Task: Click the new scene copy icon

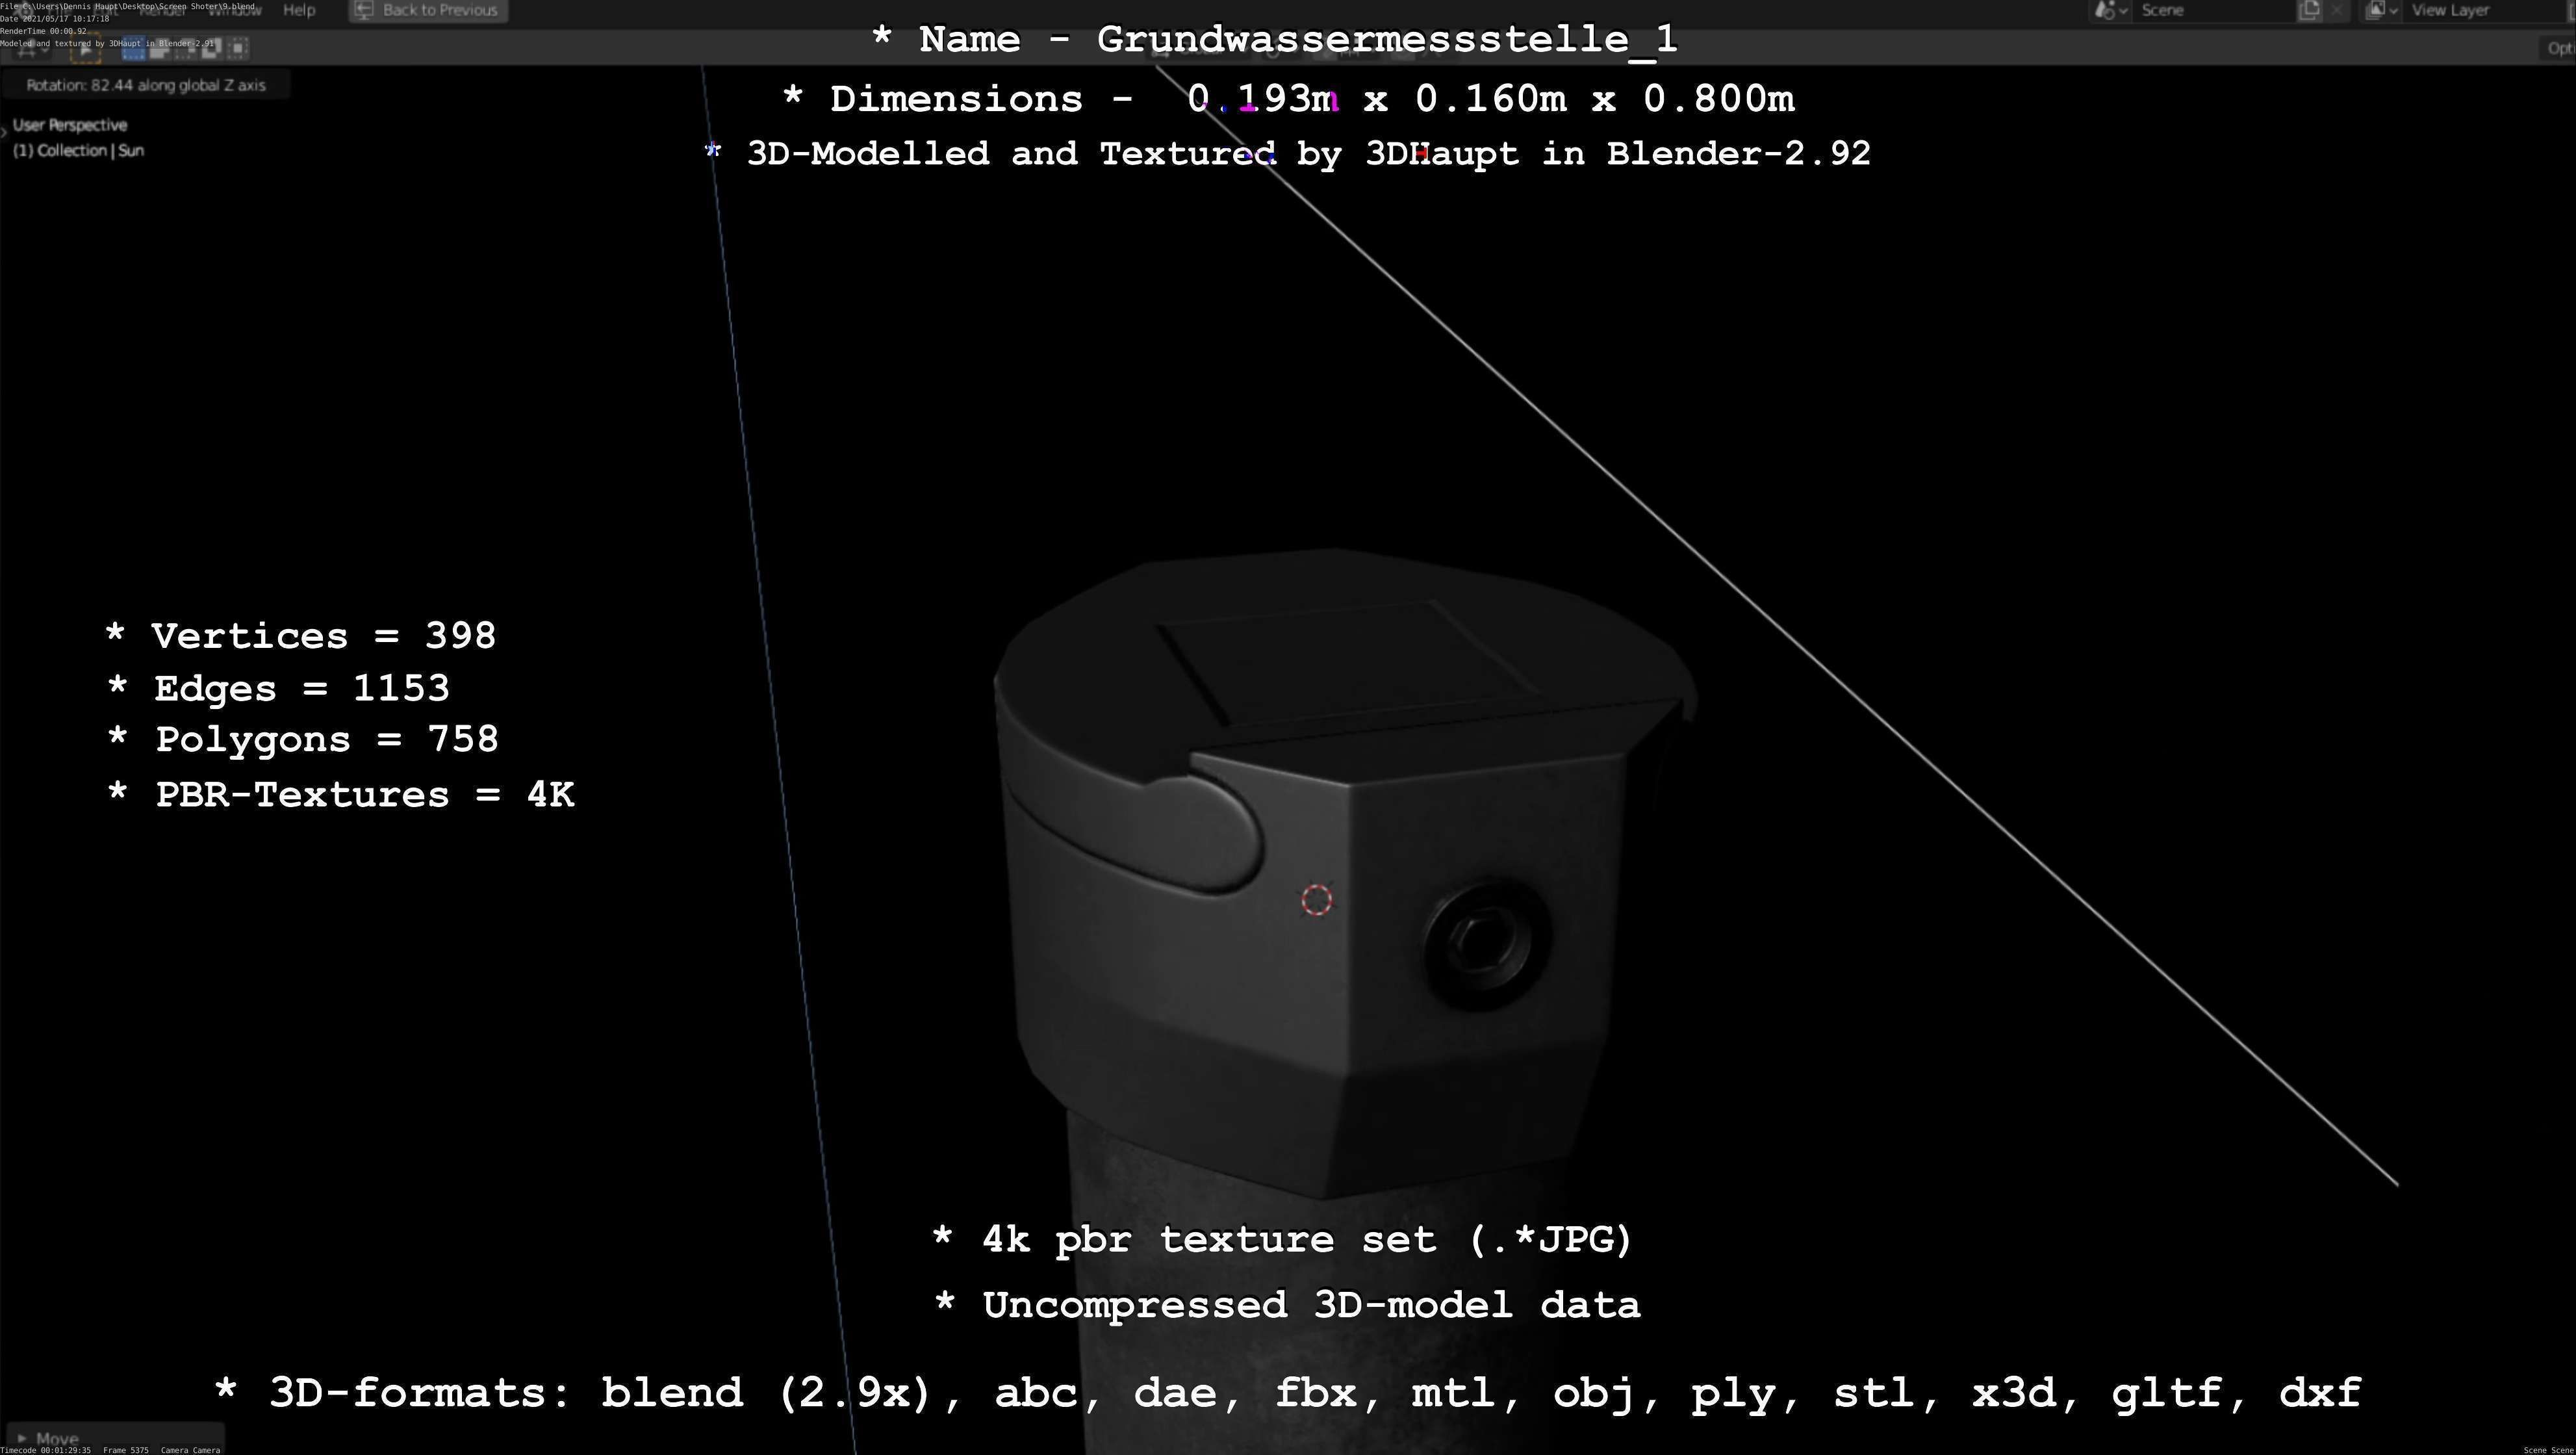Action: 2309,10
